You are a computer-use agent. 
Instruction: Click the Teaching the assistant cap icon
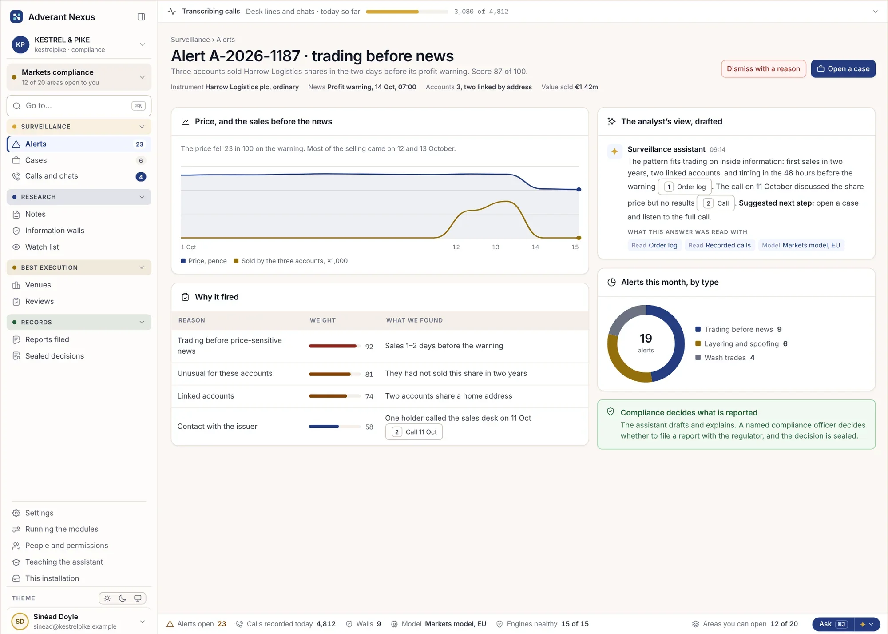pyautogui.click(x=16, y=562)
